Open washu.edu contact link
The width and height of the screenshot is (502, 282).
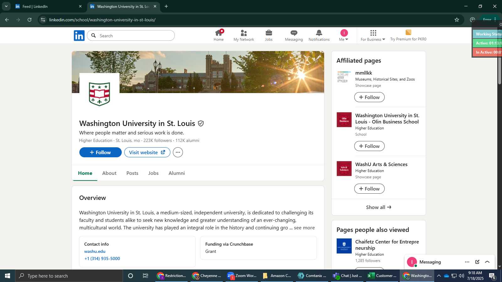tap(95, 251)
